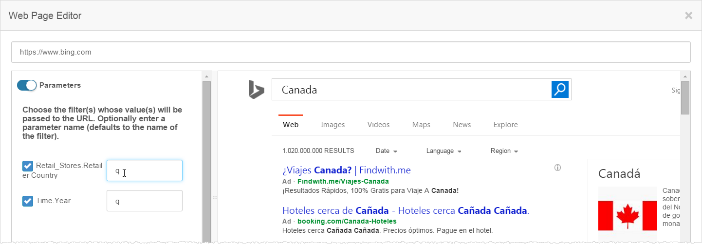Open Hoteles cerca de Cañada result

pos(406,211)
